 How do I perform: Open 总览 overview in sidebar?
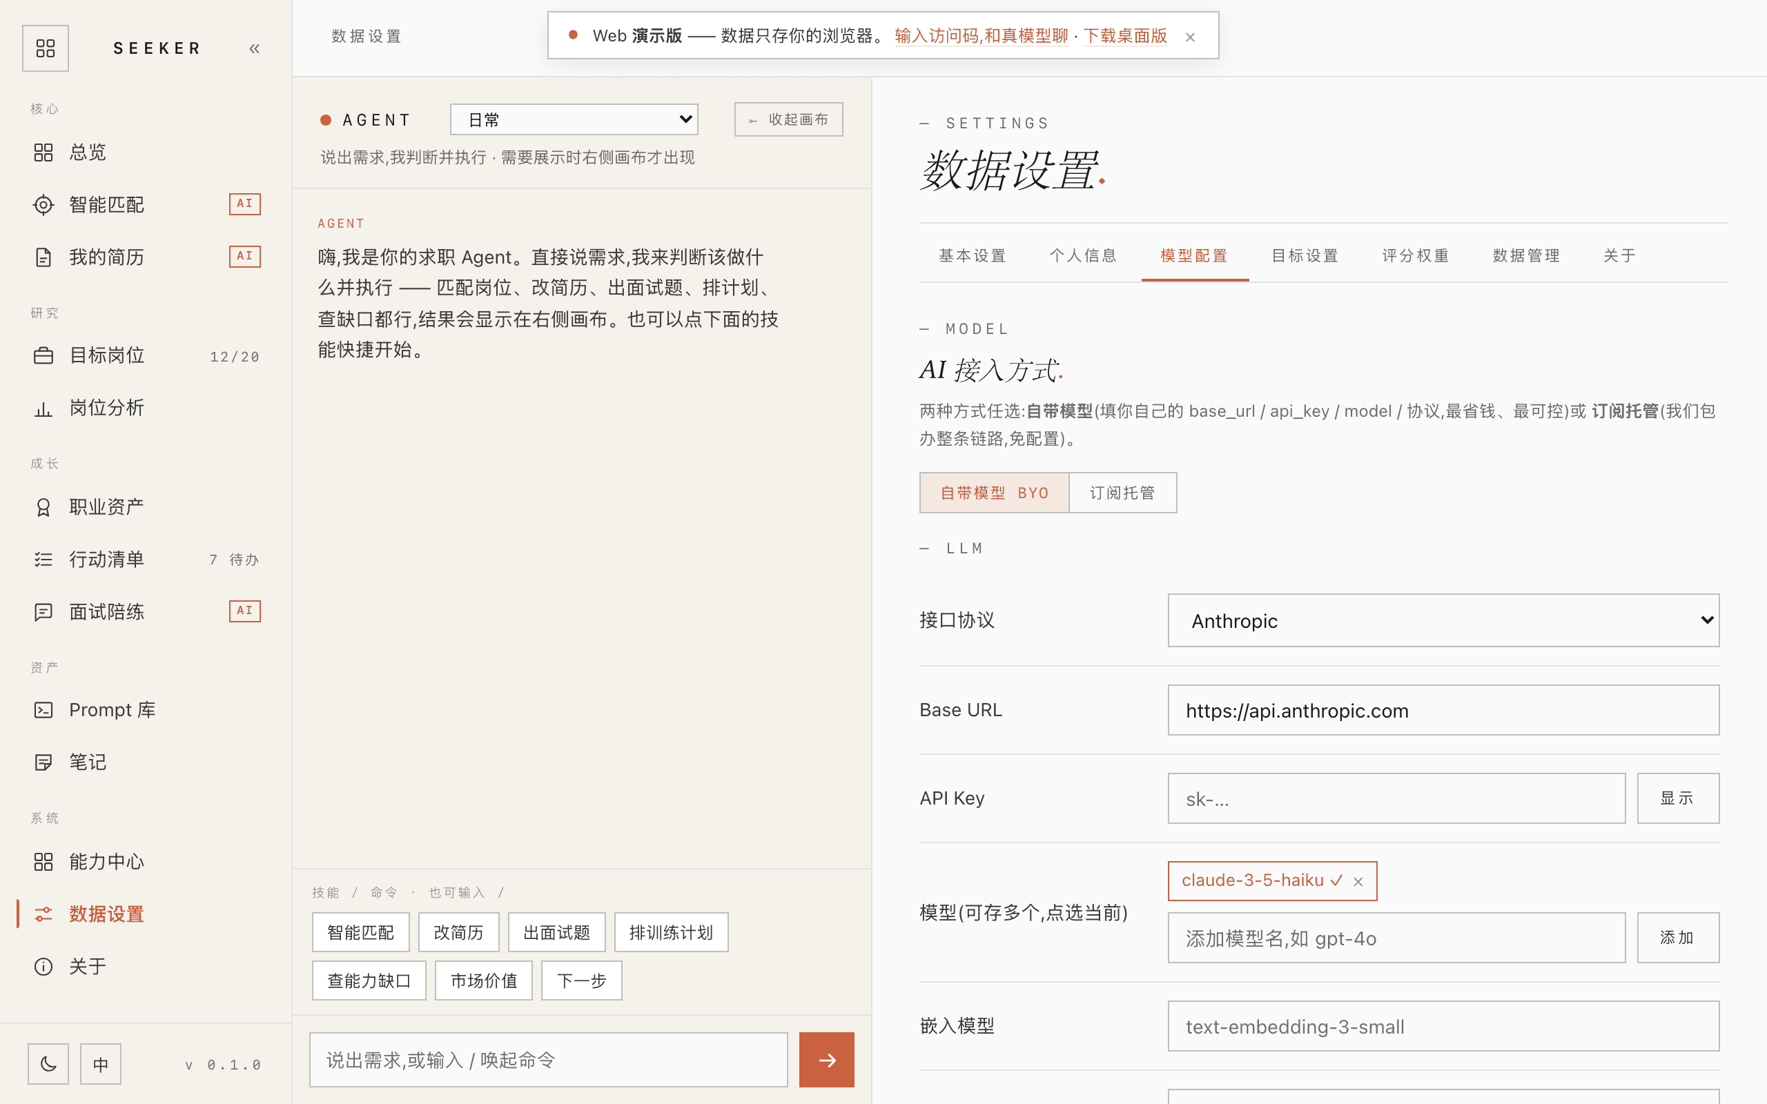(x=146, y=152)
